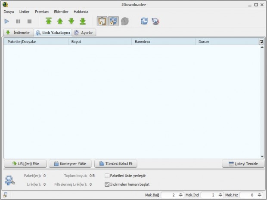Open the Premium menu
Viewport: 267px width, 200px height.
(x=42, y=12)
